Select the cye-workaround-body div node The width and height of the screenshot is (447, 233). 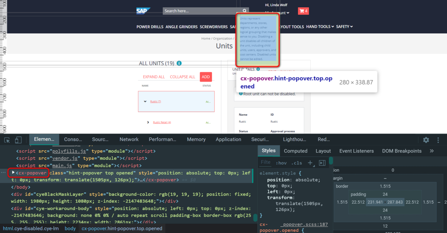pyautogui.click(x=131, y=216)
